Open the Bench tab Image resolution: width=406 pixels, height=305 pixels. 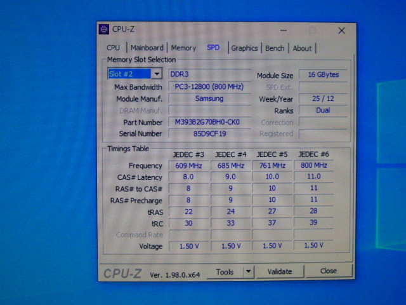275,48
